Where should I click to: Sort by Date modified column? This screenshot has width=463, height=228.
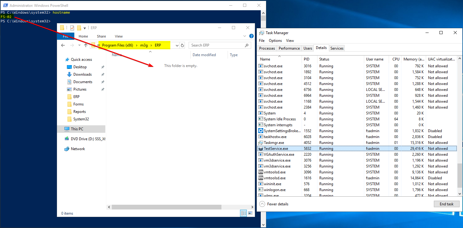204,55
